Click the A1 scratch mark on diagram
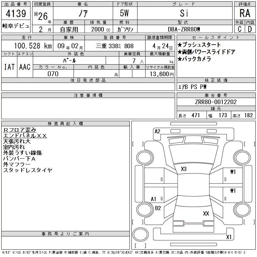This screenshot has height=257, width=257. pyautogui.click(x=154, y=199)
